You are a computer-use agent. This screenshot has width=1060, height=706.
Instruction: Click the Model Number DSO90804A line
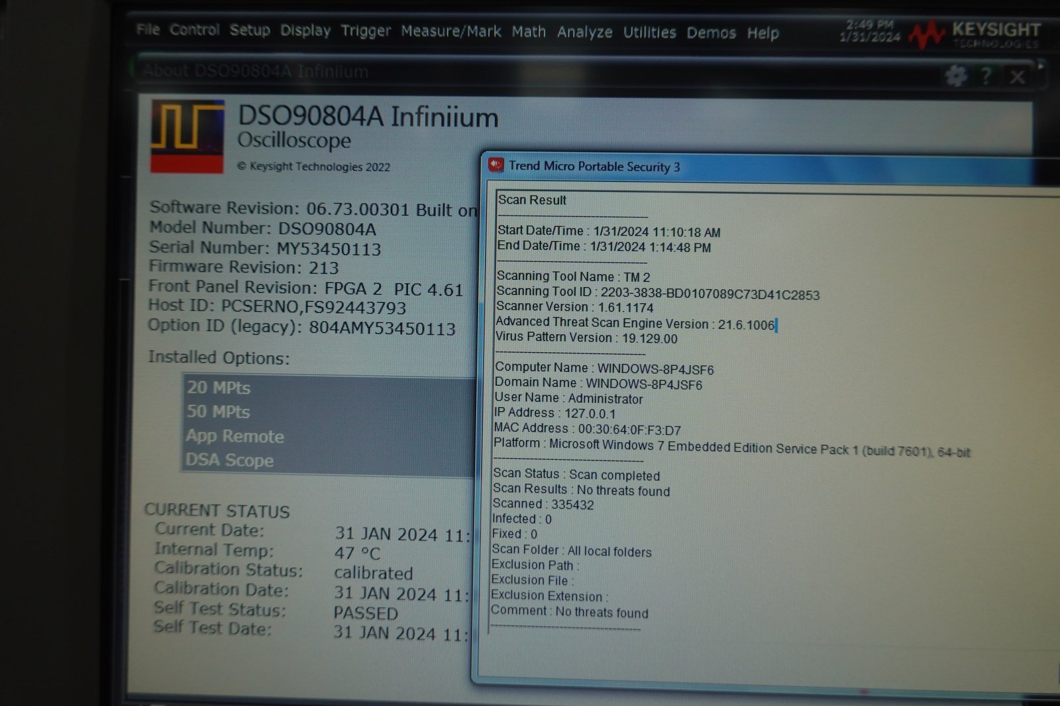(x=262, y=228)
